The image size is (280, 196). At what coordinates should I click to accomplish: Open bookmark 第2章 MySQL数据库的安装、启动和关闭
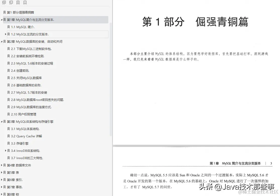click(x=35, y=42)
